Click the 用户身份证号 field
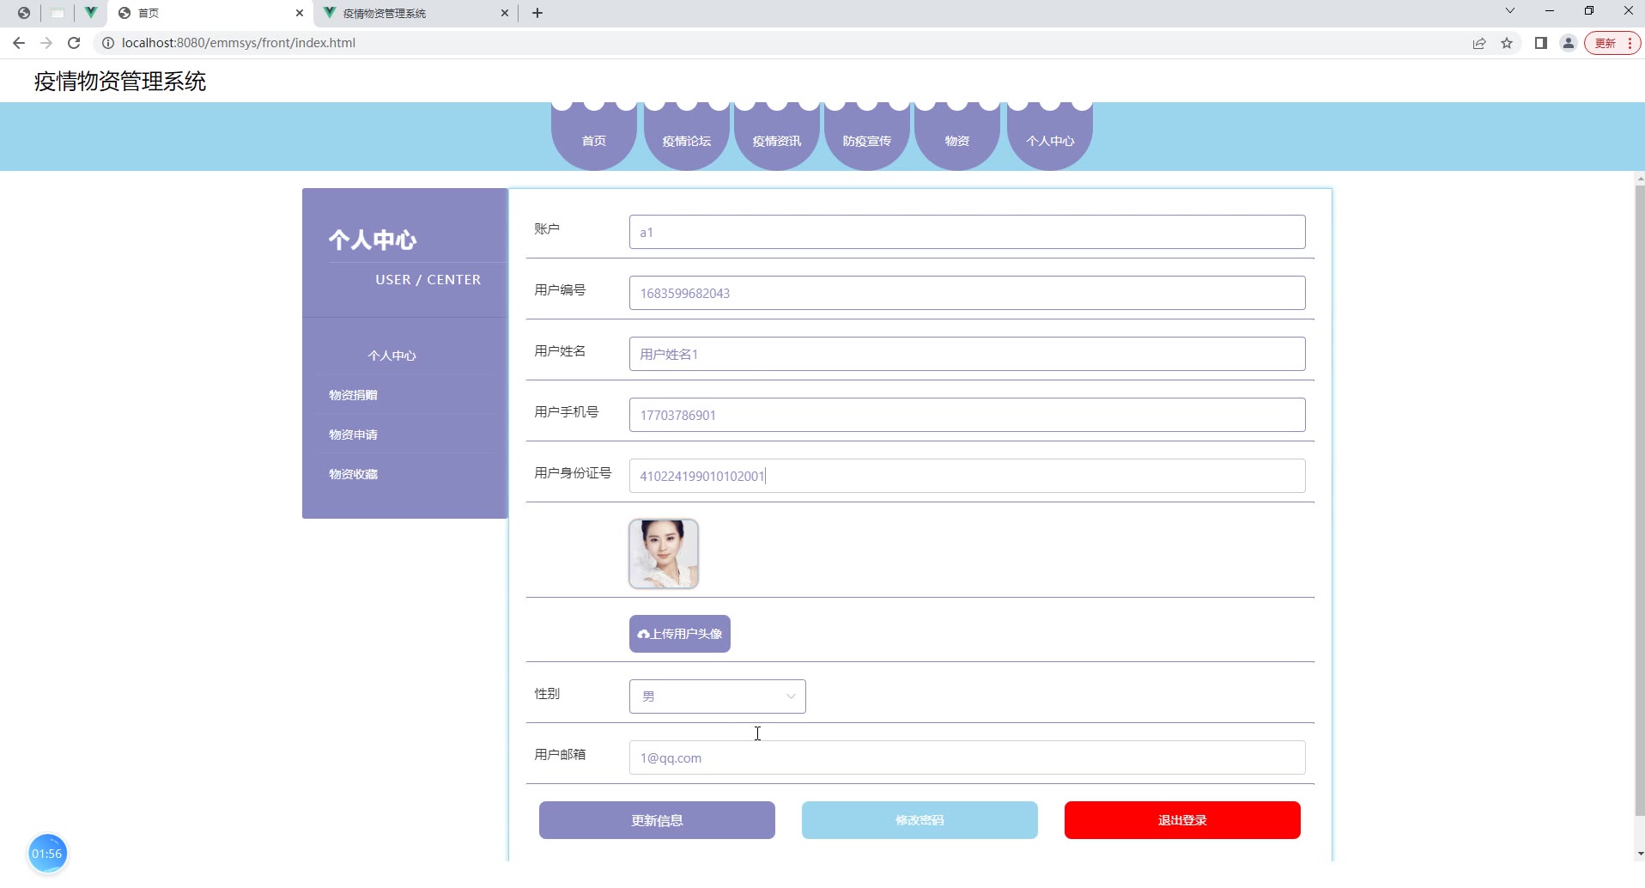The image size is (1645, 888). coord(968,476)
